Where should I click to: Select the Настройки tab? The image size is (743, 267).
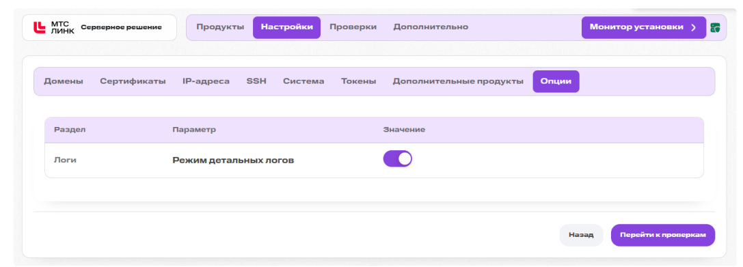coord(286,27)
